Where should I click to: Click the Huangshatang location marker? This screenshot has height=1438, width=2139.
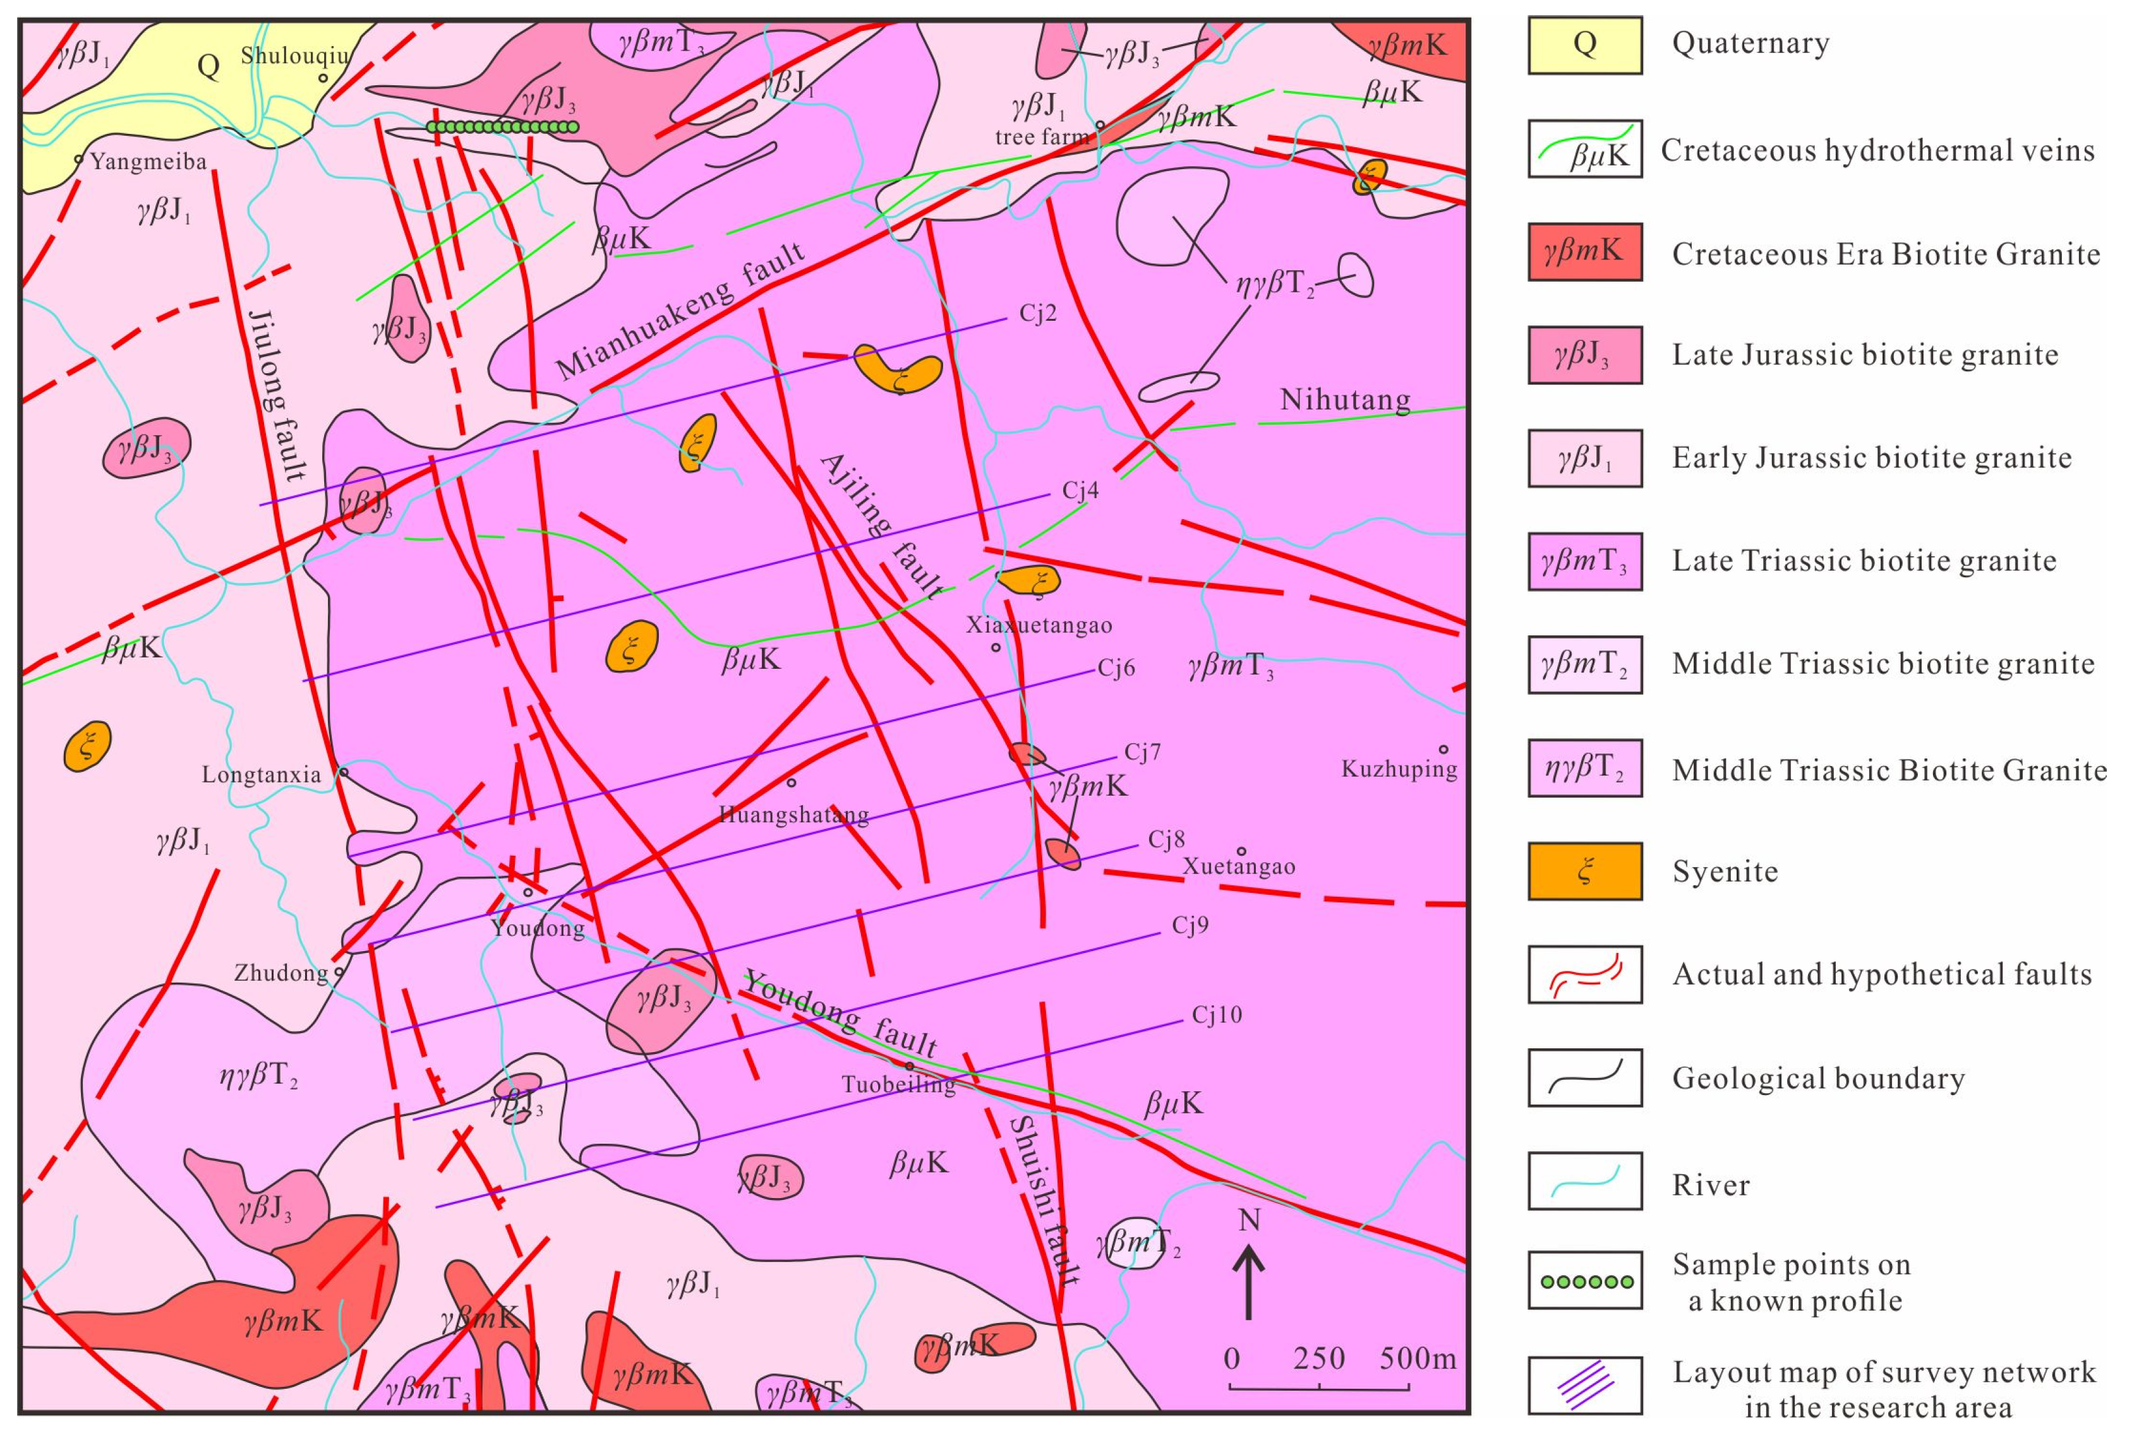coord(791,782)
